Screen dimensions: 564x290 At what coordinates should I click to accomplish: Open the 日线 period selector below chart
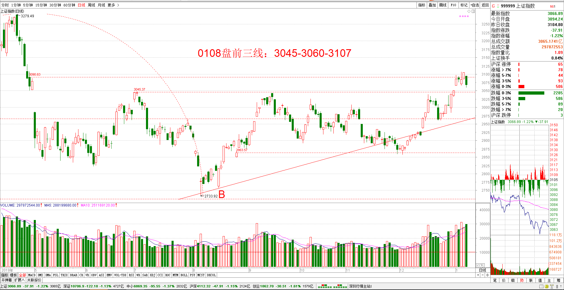click(483, 270)
